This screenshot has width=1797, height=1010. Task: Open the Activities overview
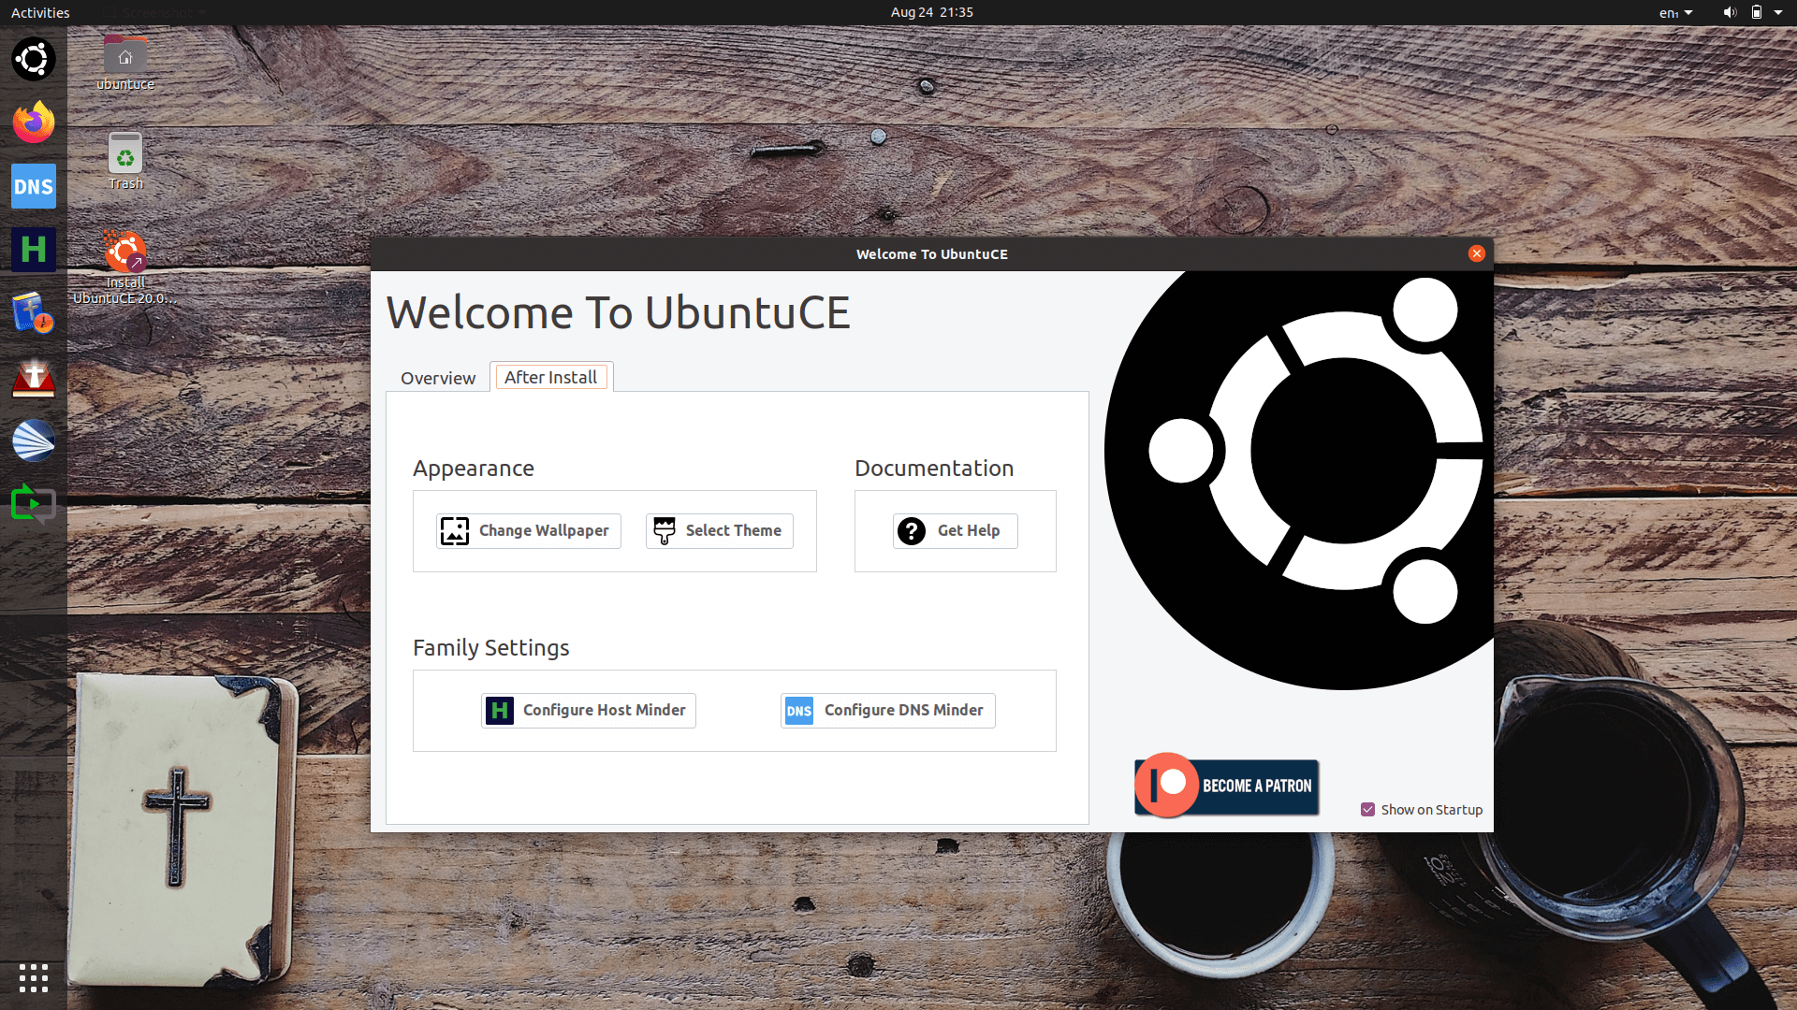[x=40, y=12]
